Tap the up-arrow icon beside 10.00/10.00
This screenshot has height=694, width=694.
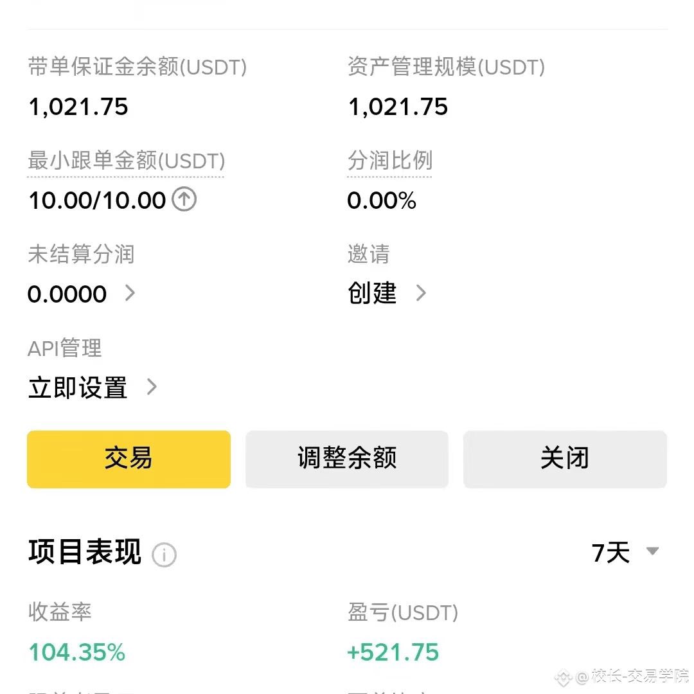(x=184, y=200)
